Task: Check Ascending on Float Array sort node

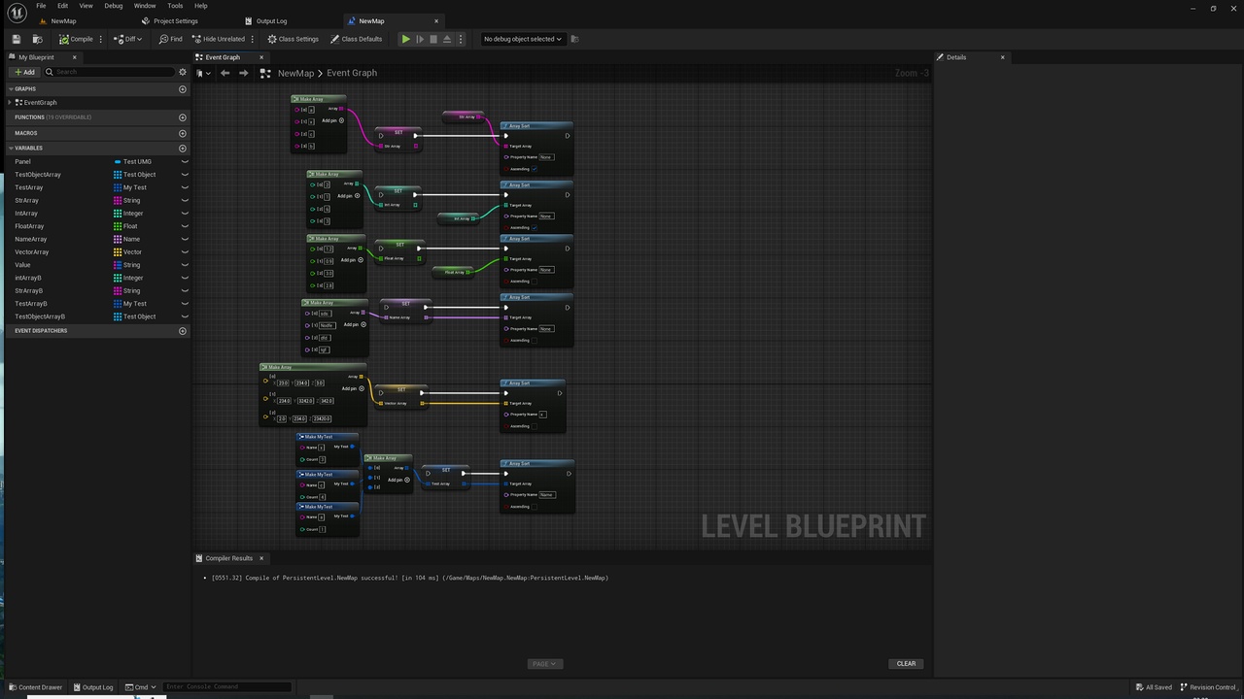Action: [x=535, y=282]
